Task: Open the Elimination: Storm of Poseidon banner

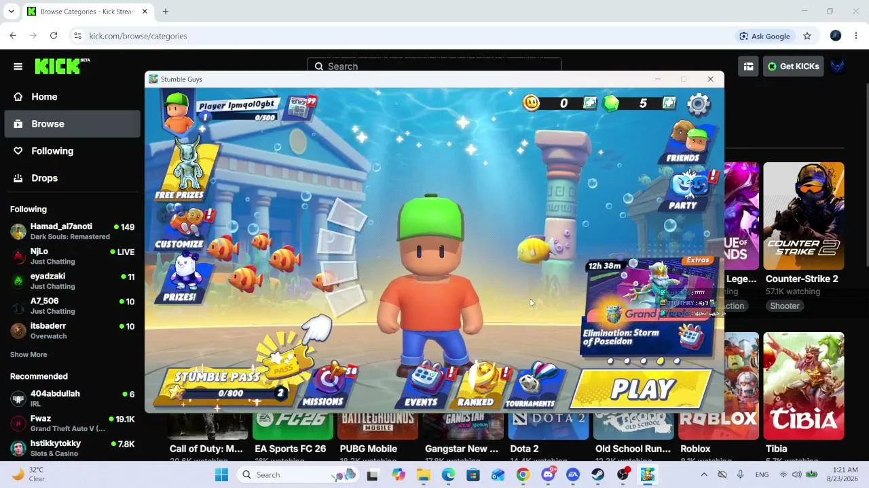Action: tap(648, 307)
